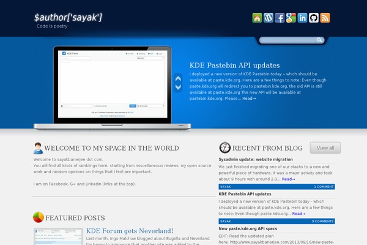Screen dimensions: 367x245
Task: Open the 1 Comment link
Action: click(x=324, y=187)
